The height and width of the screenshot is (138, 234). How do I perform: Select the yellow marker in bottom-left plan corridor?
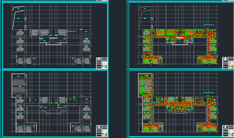click(x=58, y=105)
